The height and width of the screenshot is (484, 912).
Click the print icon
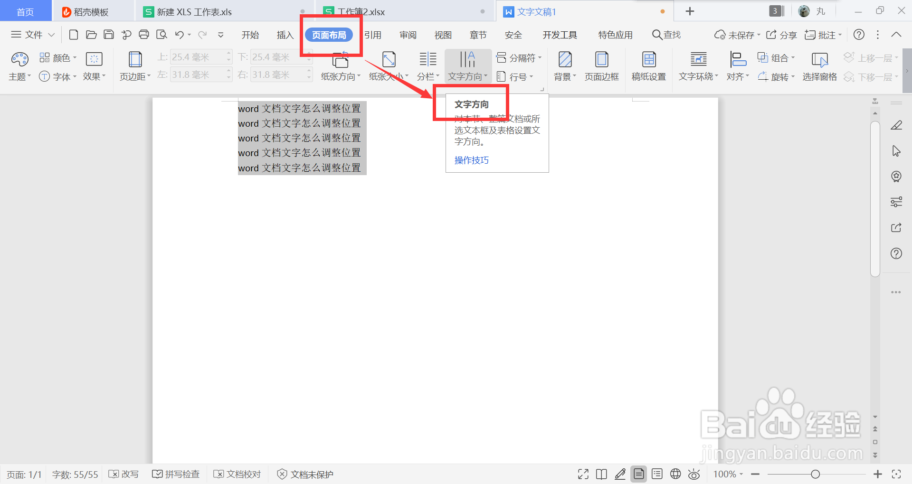[144, 35]
